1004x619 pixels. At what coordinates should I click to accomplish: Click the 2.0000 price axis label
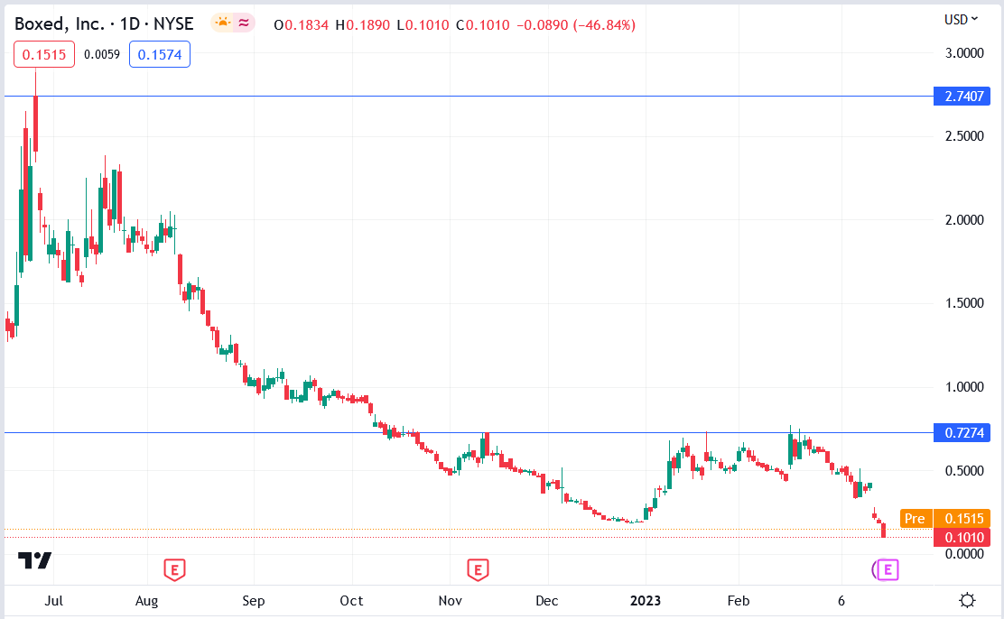[963, 219]
